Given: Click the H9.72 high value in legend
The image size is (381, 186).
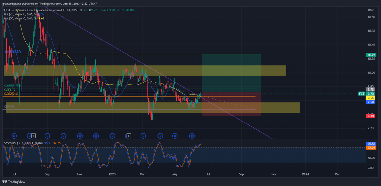Looking at the screenshot, I should tap(93, 10).
